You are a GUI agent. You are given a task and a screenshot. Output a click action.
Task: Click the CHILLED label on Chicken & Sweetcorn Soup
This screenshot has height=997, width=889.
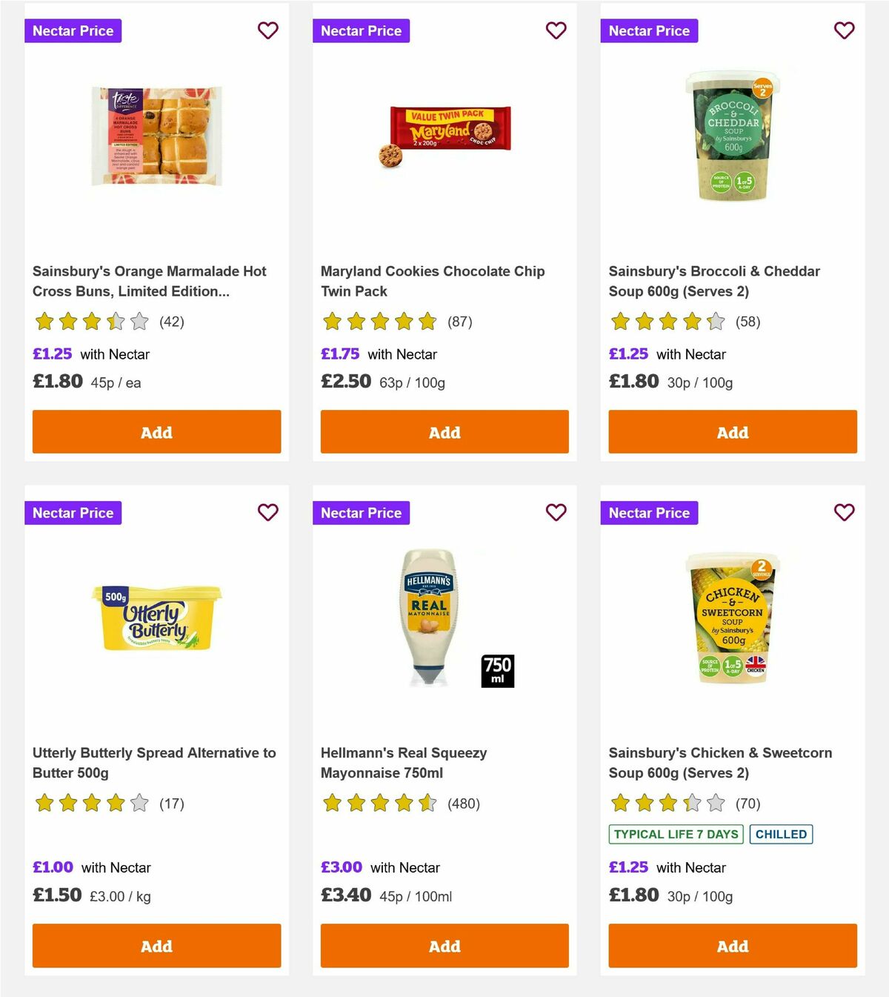pos(782,834)
